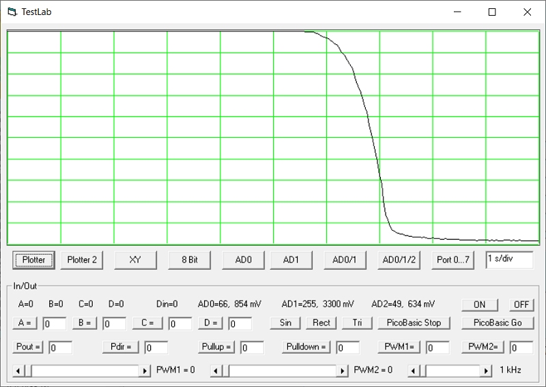Switch to XY plot mode
Viewport: 546px width, 387px height.
tap(135, 260)
